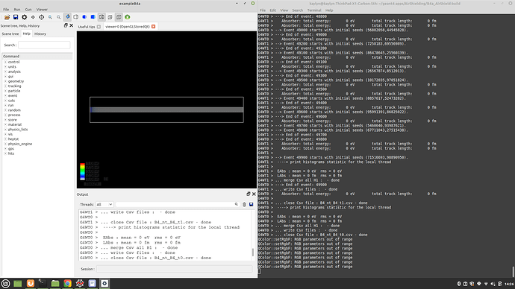Expand the units command node
This screenshot has height=289, width=515.
(x=5, y=67)
